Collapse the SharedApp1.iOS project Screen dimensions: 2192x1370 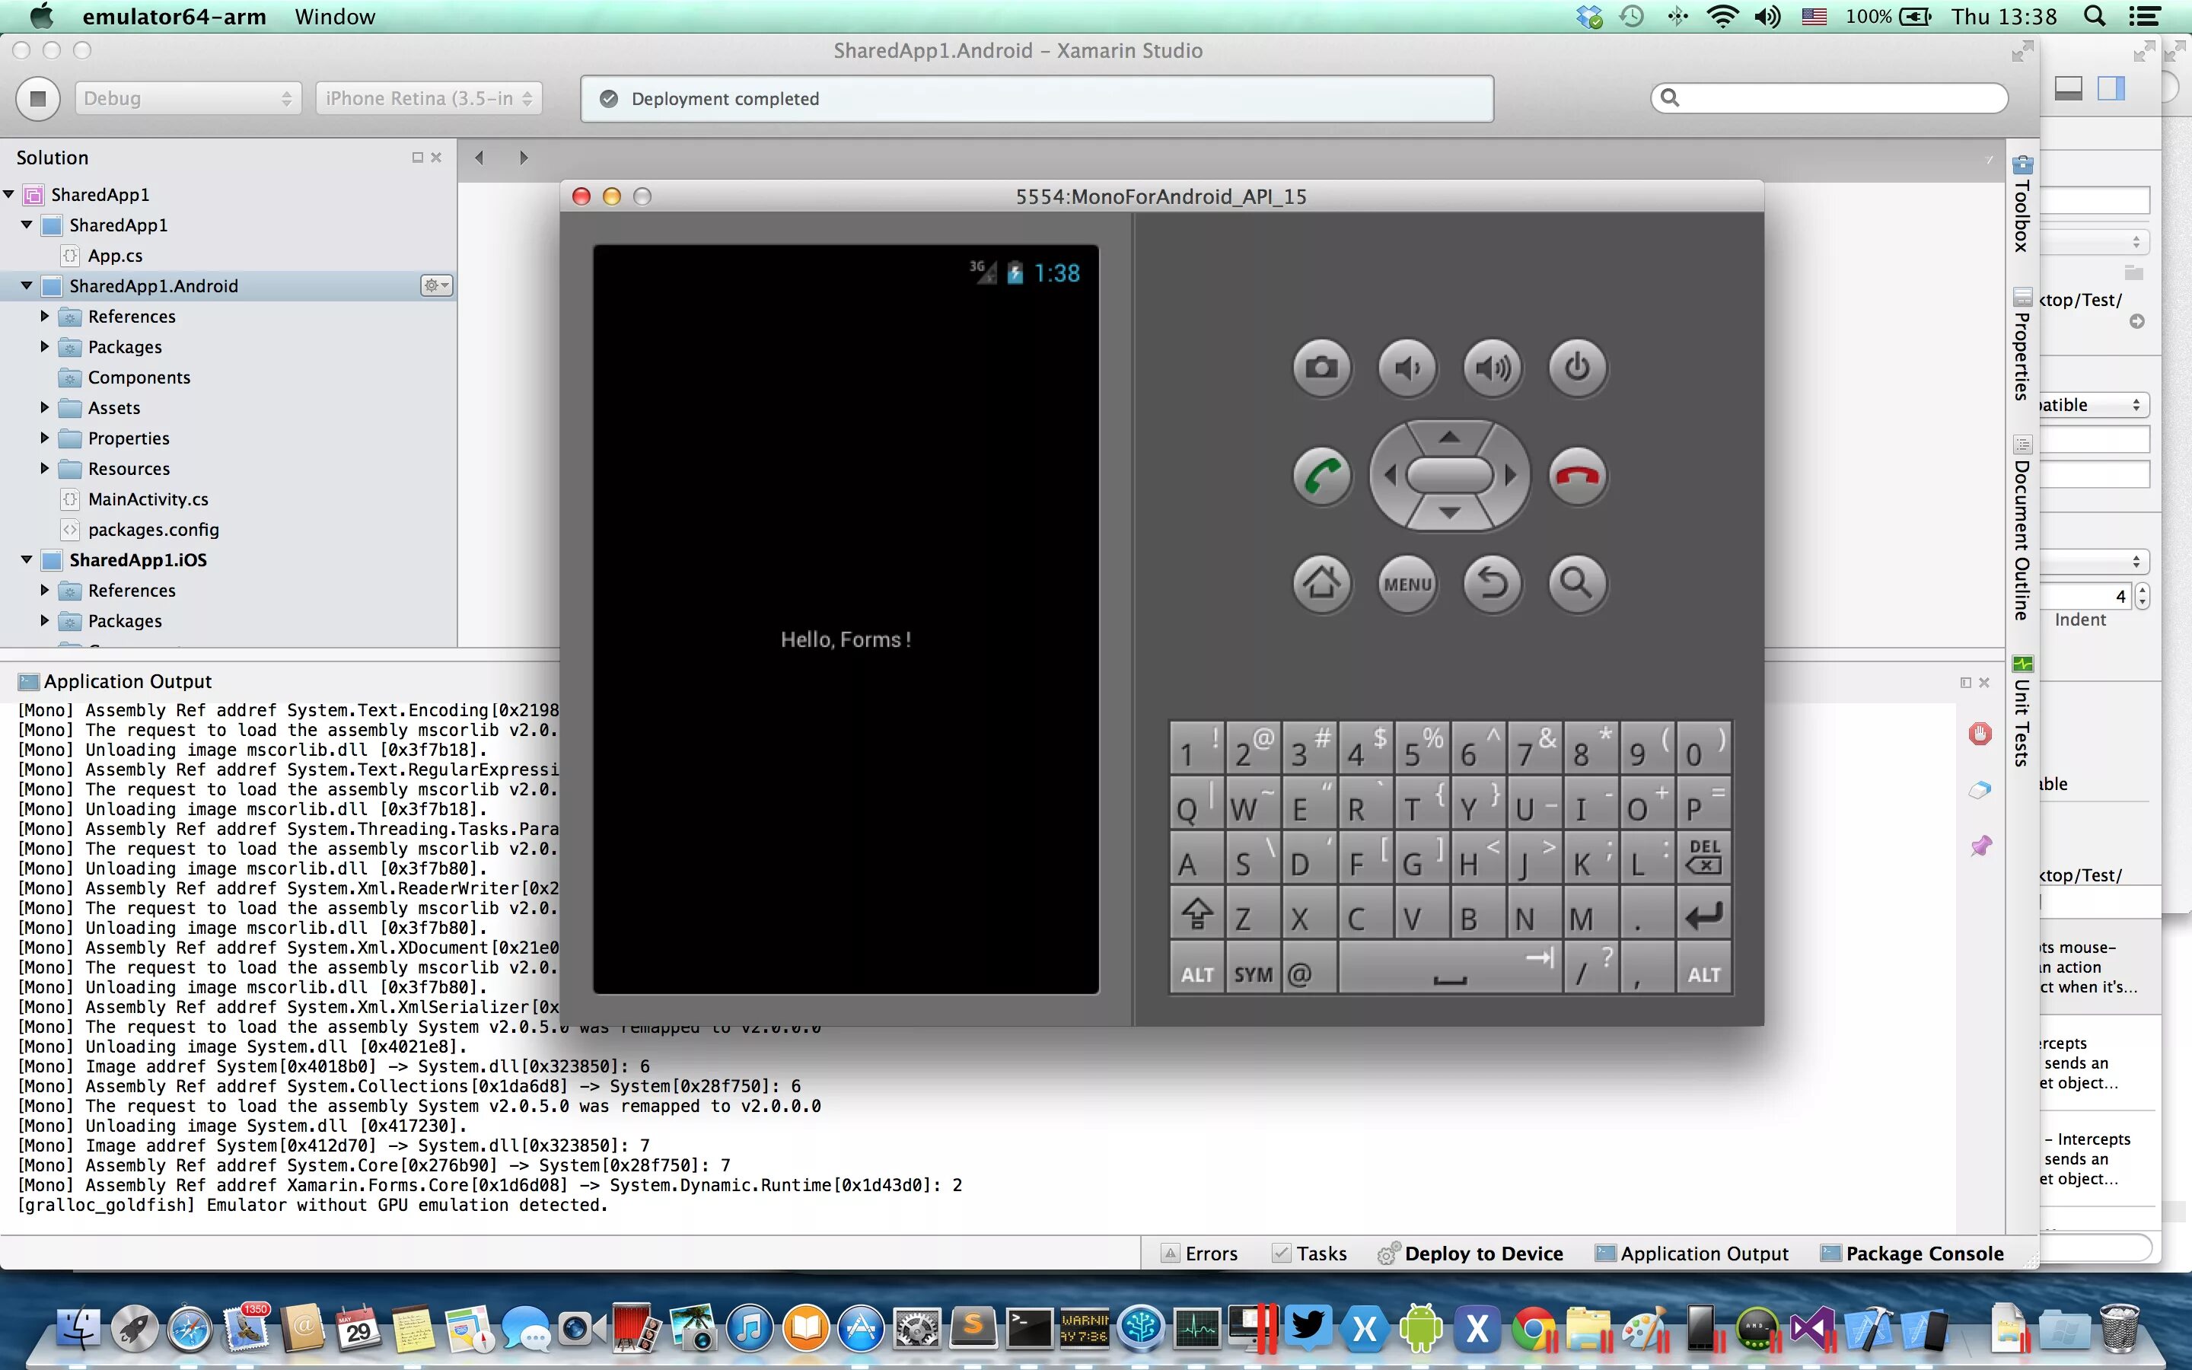(27, 559)
